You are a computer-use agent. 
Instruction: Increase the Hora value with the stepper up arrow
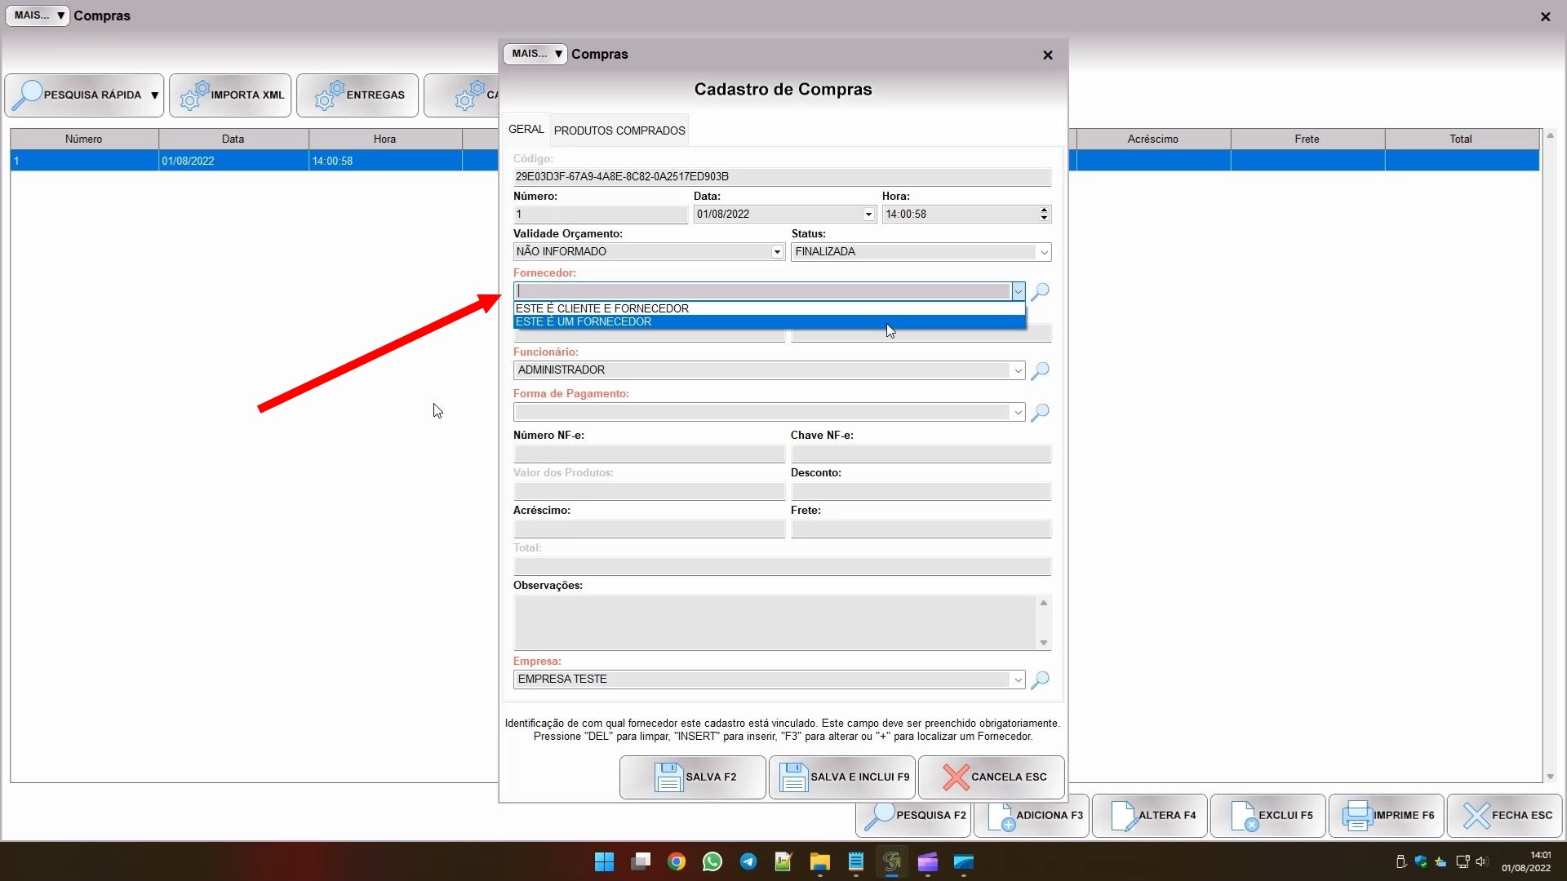tap(1044, 210)
